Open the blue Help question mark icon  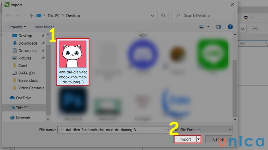pyautogui.click(x=230, y=27)
